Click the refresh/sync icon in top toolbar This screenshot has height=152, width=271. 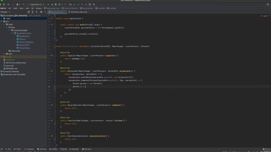4,4
